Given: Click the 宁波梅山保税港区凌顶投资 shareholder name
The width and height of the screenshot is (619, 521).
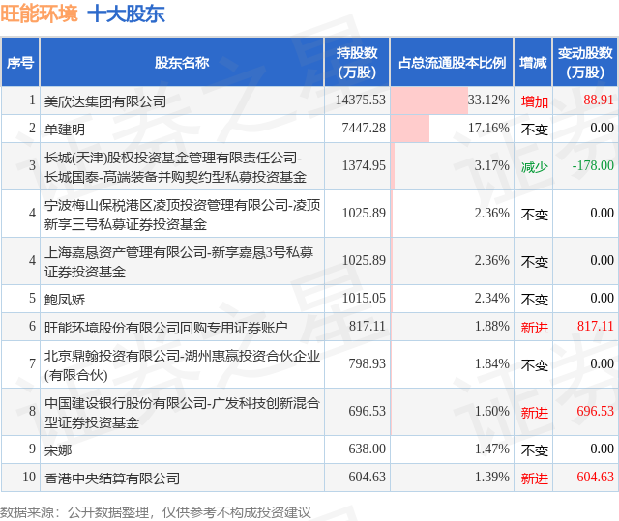Looking at the screenshot, I should (x=182, y=215).
